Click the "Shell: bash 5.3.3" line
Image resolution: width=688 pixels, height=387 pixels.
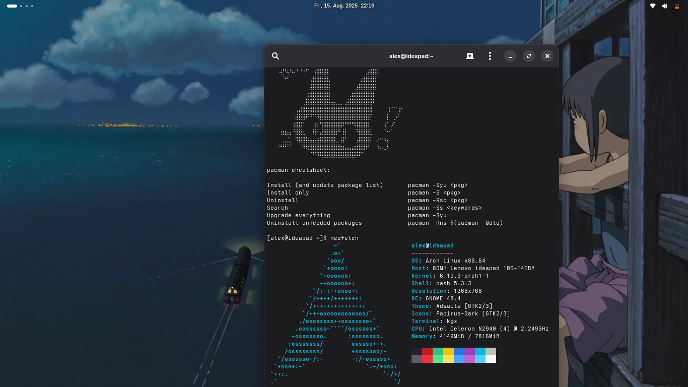click(441, 284)
